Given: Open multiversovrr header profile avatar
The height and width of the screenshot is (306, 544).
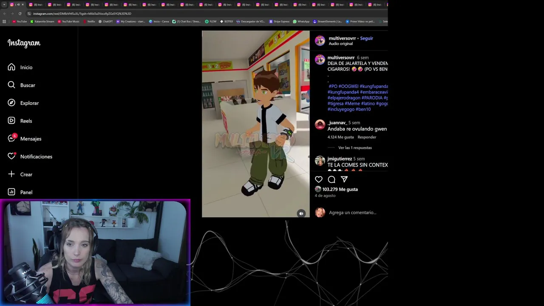Looking at the screenshot, I should [x=320, y=41].
